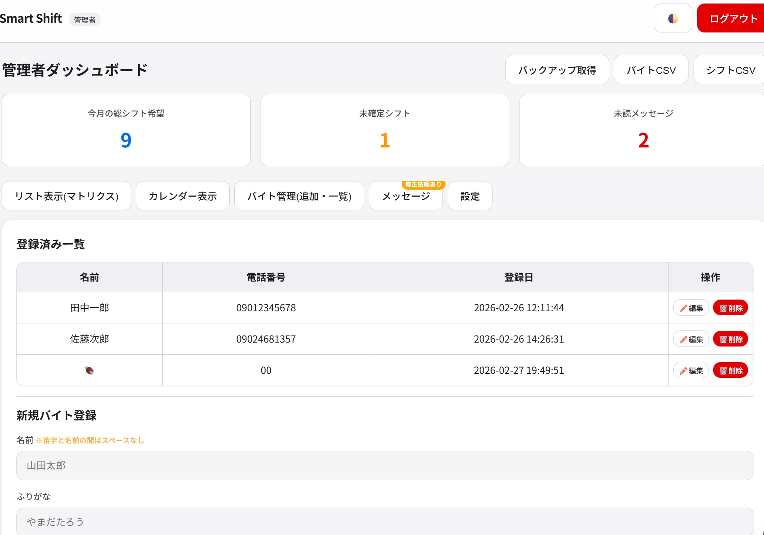
Task: Click the 登録日 column header
Action: [x=519, y=277]
